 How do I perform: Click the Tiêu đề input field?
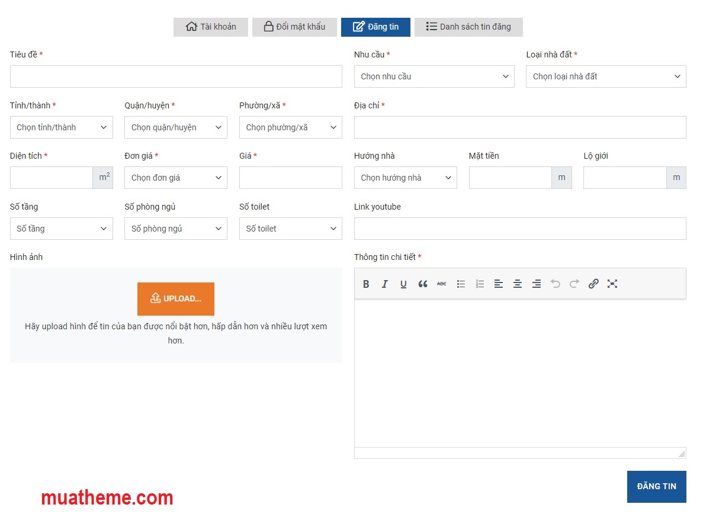(x=176, y=76)
